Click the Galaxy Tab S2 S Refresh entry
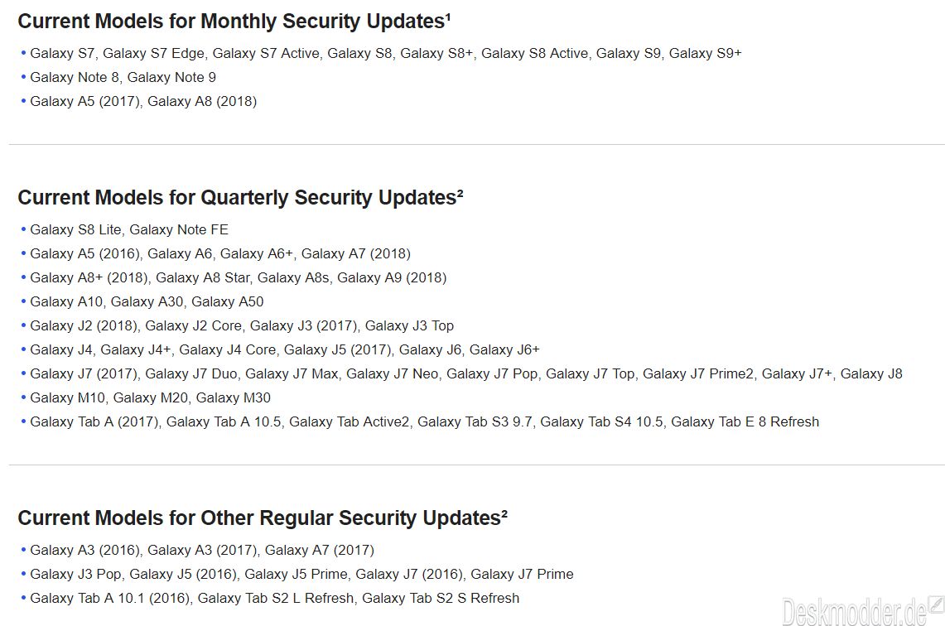 (441, 599)
